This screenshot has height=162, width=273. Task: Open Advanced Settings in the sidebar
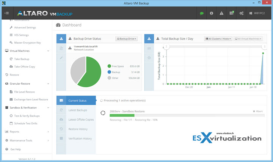25,28
